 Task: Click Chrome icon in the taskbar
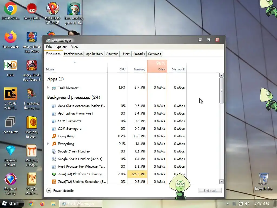[x=31, y=204]
